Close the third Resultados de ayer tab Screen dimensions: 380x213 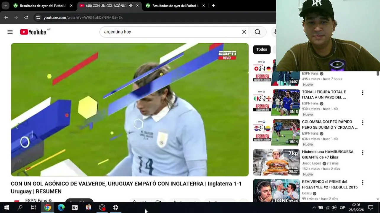(x=204, y=6)
